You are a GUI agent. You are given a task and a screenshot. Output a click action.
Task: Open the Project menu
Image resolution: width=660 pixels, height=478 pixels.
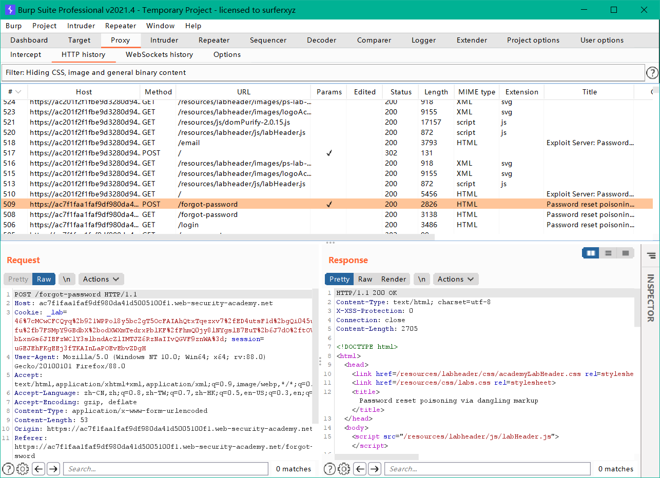[45, 26]
